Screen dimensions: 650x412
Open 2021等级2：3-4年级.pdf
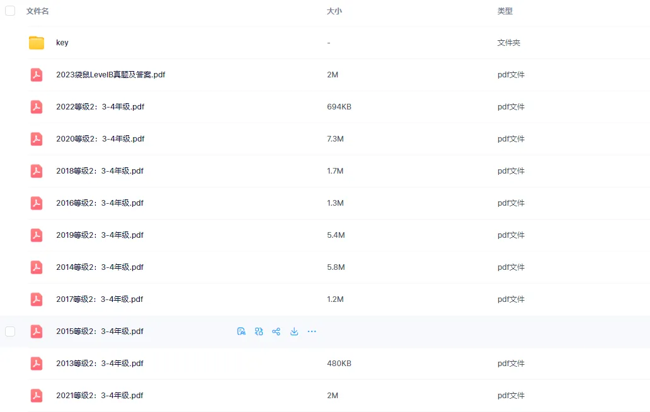pyautogui.click(x=100, y=396)
